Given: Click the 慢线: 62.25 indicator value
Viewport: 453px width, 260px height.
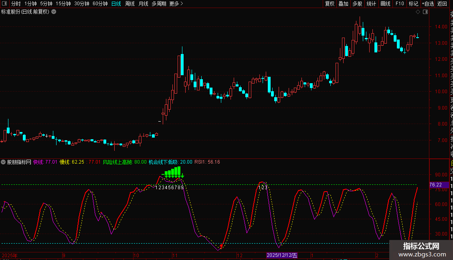Looking at the screenshot, I should (72, 162).
